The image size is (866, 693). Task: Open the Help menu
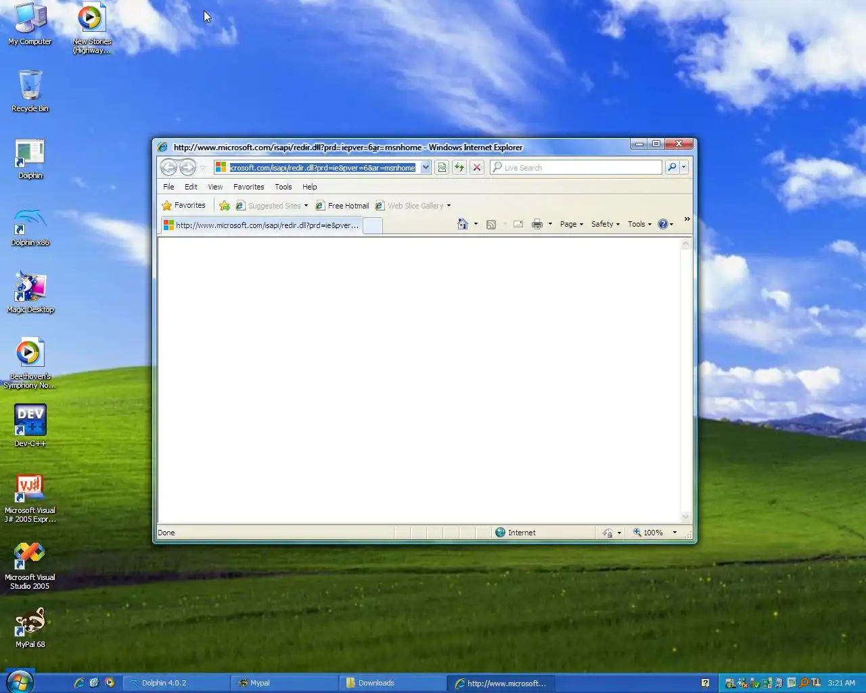click(310, 187)
